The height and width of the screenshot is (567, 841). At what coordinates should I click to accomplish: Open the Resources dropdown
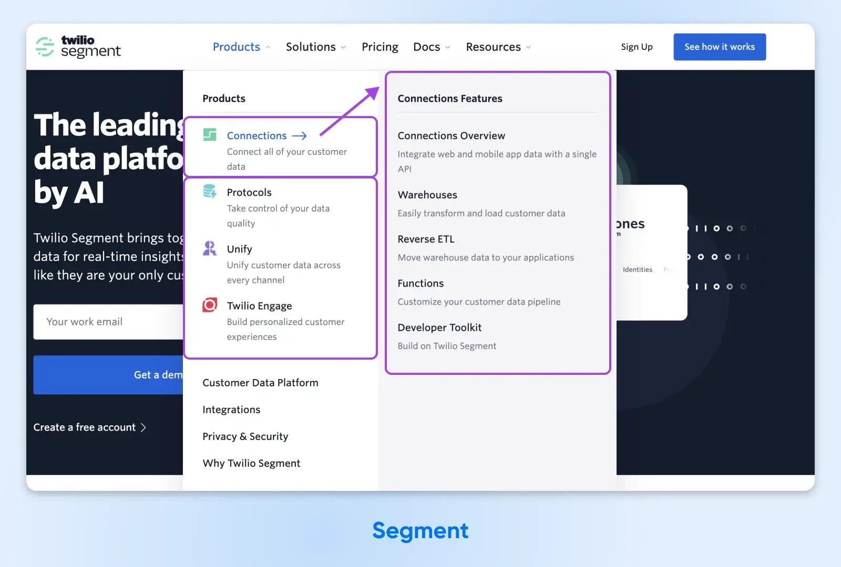[x=498, y=47]
